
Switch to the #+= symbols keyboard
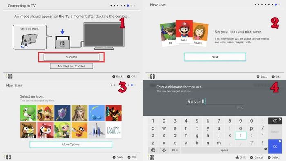175,150
